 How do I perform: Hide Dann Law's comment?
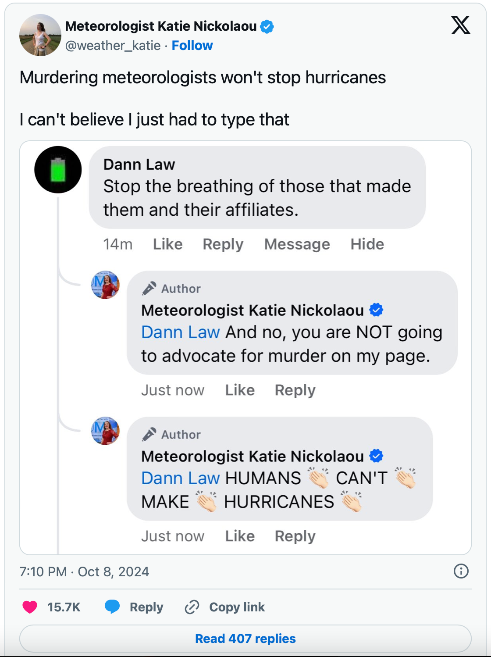[x=367, y=244]
